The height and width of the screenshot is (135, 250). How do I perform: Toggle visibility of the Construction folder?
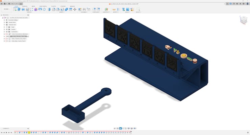pos(6,32)
